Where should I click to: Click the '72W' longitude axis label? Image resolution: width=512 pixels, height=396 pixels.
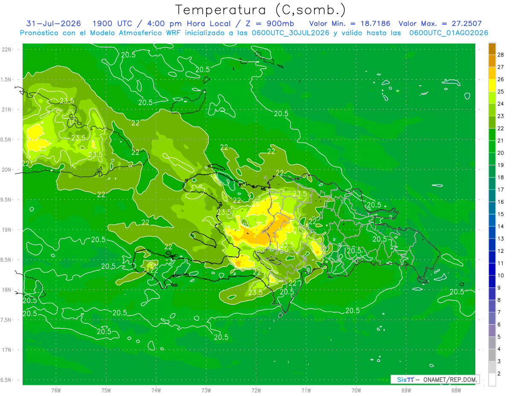click(x=256, y=390)
